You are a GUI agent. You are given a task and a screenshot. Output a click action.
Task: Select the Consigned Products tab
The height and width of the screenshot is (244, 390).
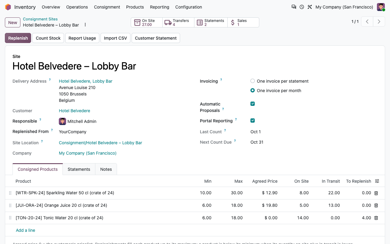click(x=37, y=169)
